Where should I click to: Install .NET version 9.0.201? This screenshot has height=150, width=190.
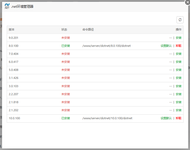coord(178,38)
